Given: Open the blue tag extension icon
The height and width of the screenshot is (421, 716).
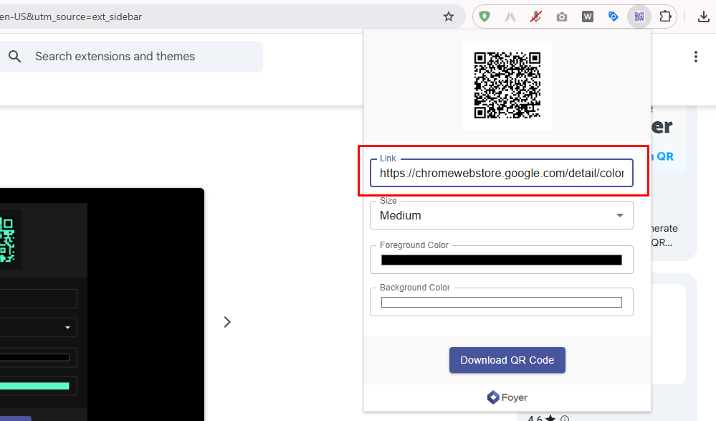Looking at the screenshot, I should click(614, 17).
